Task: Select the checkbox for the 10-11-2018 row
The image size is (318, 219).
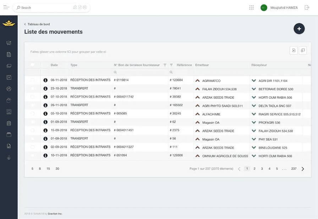Action: (x=33, y=156)
